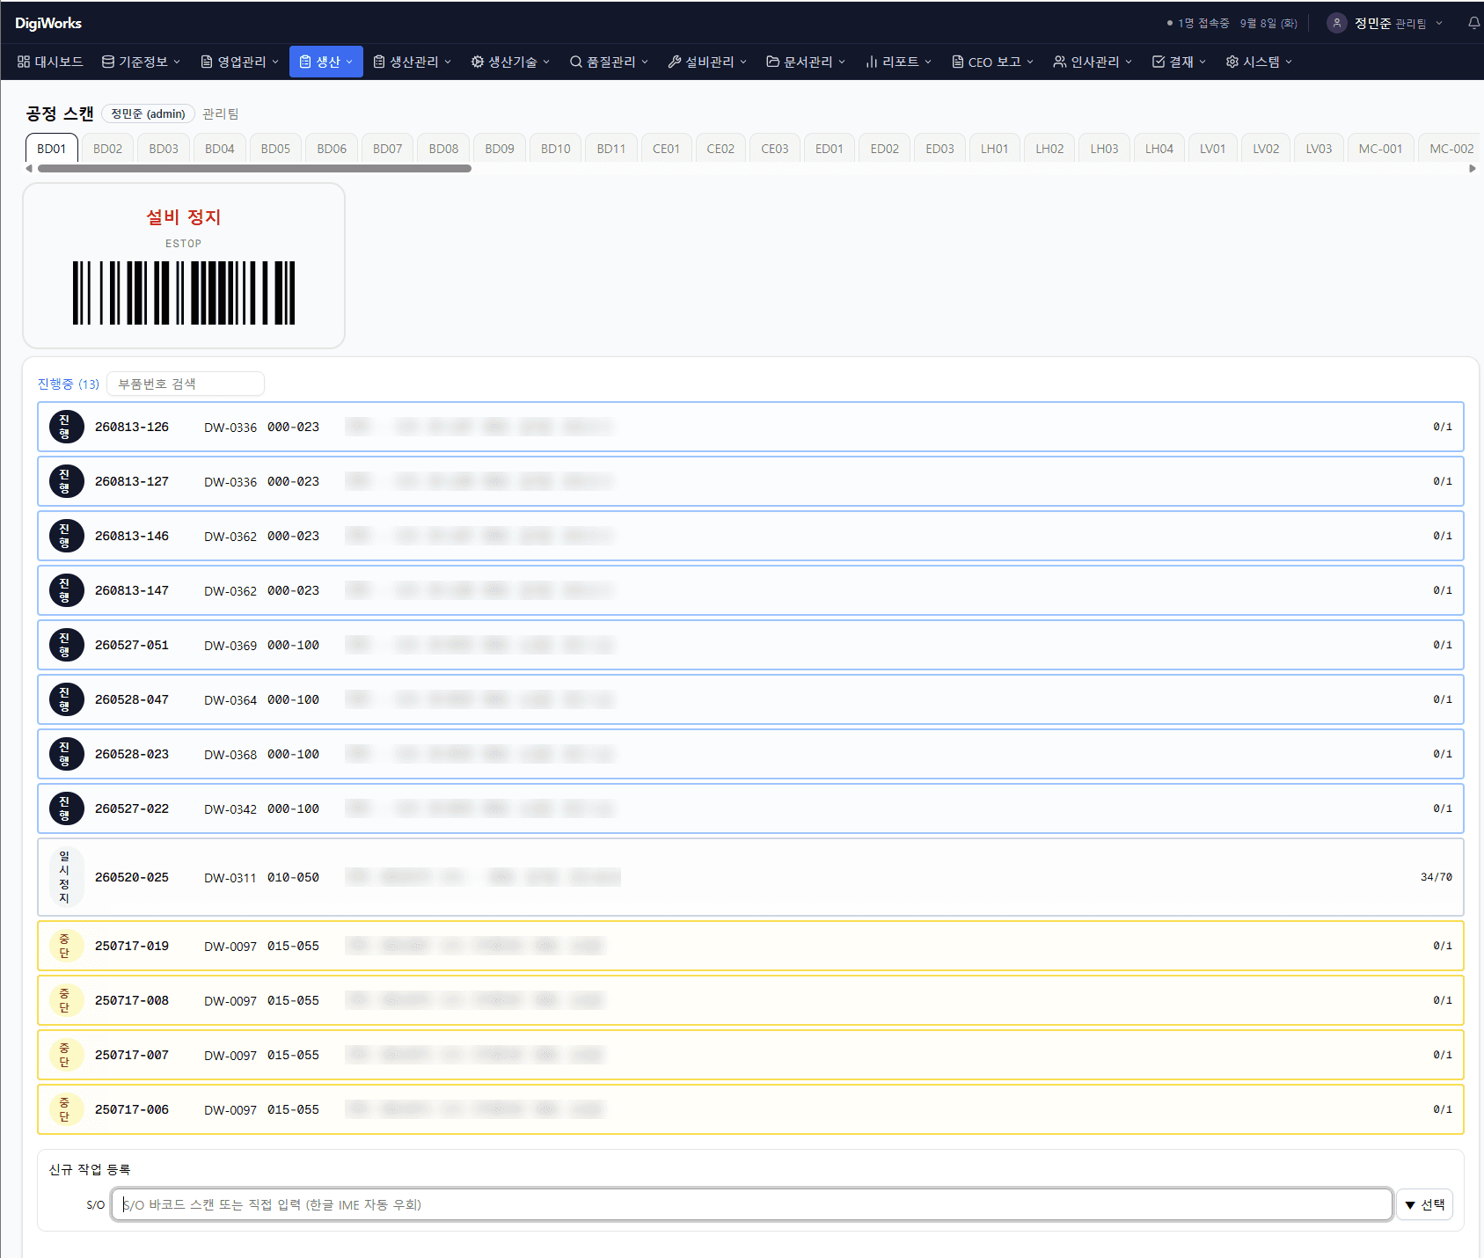Click the notification bell icon
The width and height of the screenshot is (1484, 1258).
1473,23
